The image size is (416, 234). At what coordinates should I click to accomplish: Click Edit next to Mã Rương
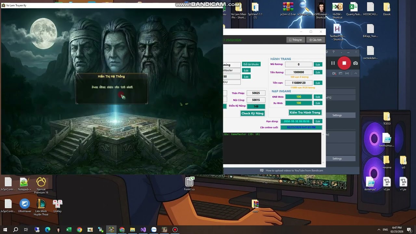(318, 65)
